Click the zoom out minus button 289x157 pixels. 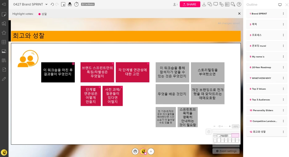click(214, 126)
